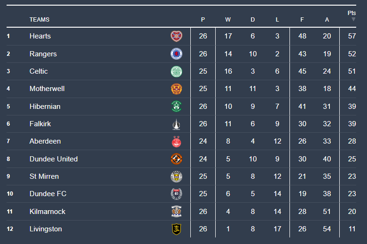
Task: Click Celtic's 51 points value
Action: pyautogui.click(x=351, y=71)
